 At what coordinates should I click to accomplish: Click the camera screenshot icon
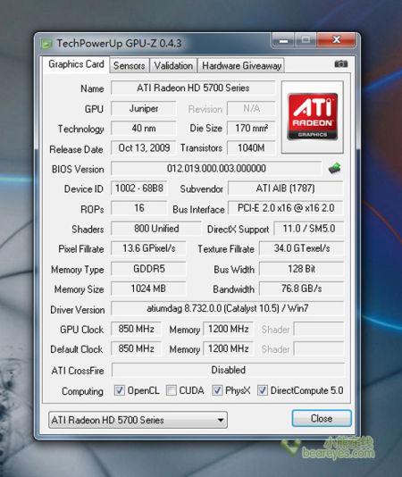coord(341,64)
